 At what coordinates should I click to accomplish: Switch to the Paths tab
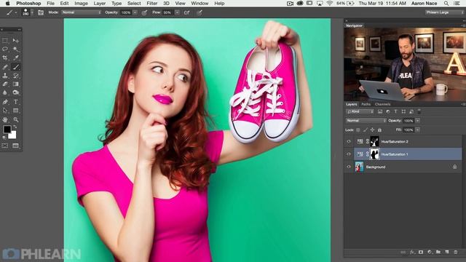point(366,104)
